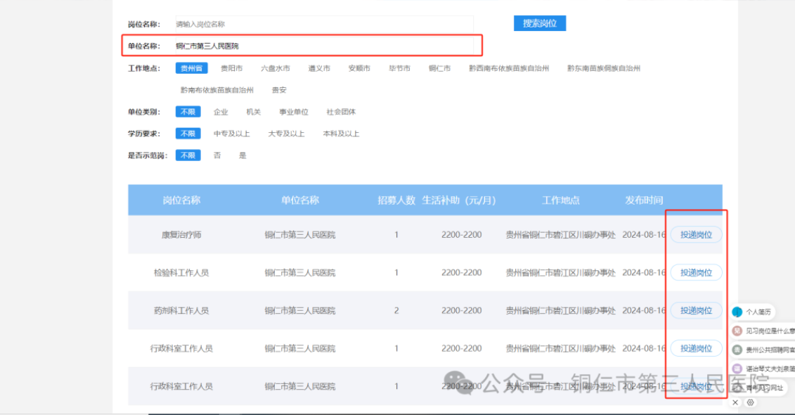The width and height of the screenshot is (795, 415).
Task: Click 投递岗位 for 检验科工作人员
Action: 696,272
